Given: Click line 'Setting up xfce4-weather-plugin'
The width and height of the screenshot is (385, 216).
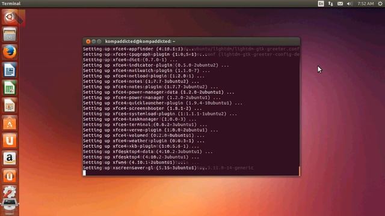Looking at the screenshot, I should coord(144,140).
